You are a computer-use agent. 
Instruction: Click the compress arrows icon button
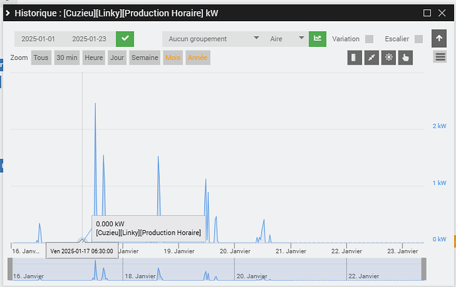pyautogui.click(x=371, y=57)
